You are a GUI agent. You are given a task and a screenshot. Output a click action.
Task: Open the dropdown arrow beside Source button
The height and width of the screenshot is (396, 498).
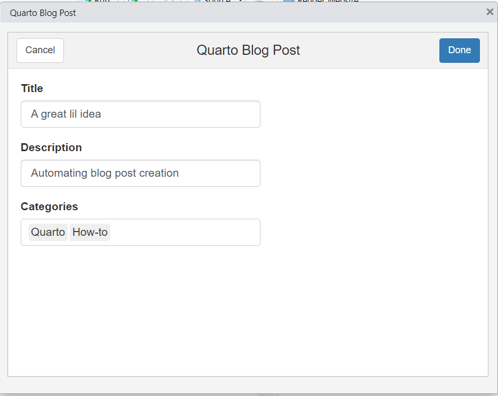[240, 1]
